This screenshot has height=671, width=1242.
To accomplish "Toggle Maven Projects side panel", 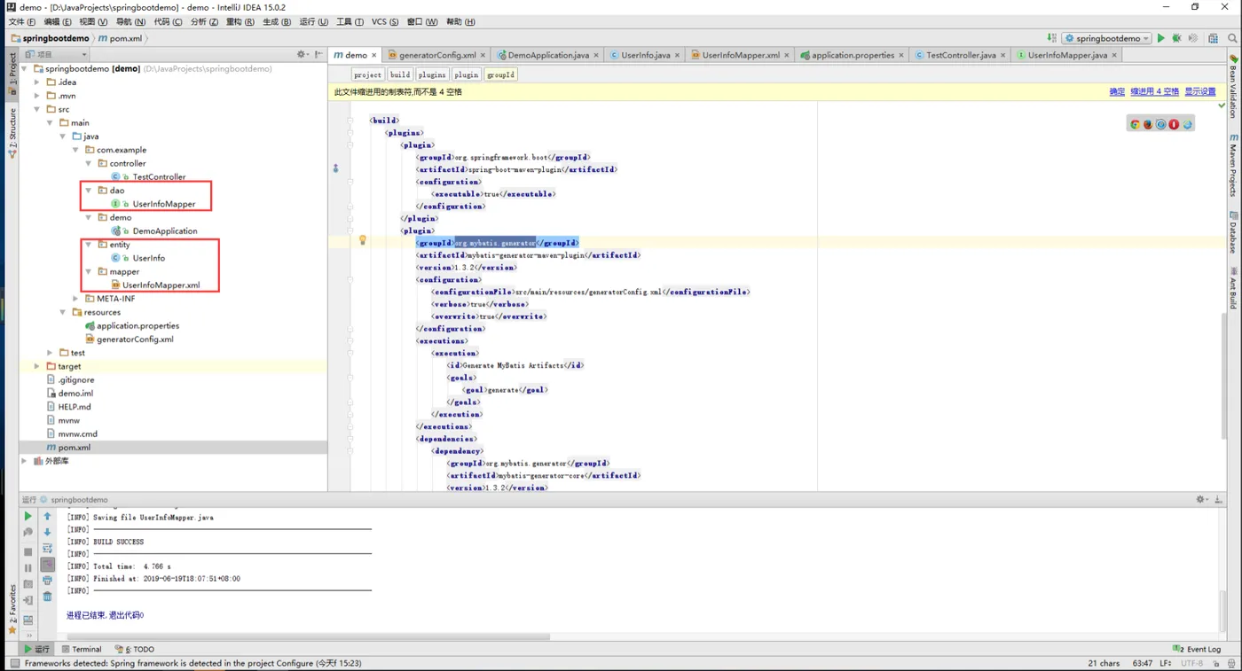I will [x=1233, y=165].
